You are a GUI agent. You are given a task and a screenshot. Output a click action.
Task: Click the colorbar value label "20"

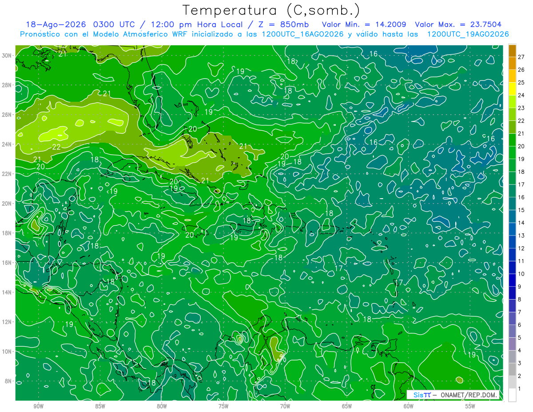521,146
